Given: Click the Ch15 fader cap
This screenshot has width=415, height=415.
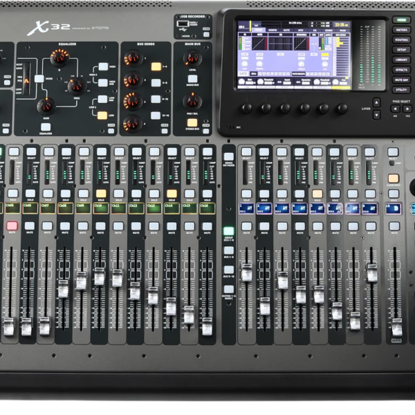Looking at the screenshot, I should tap(189, 315).
